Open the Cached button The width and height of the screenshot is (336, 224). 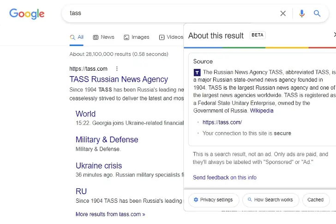[x=315, y=200]
